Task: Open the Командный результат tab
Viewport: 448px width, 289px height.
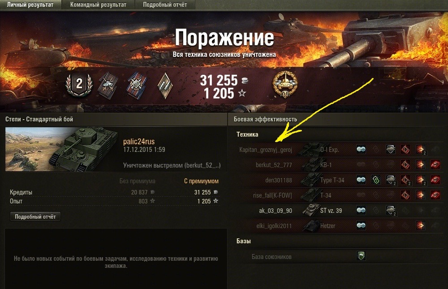Action: click(x=98, y=5)
